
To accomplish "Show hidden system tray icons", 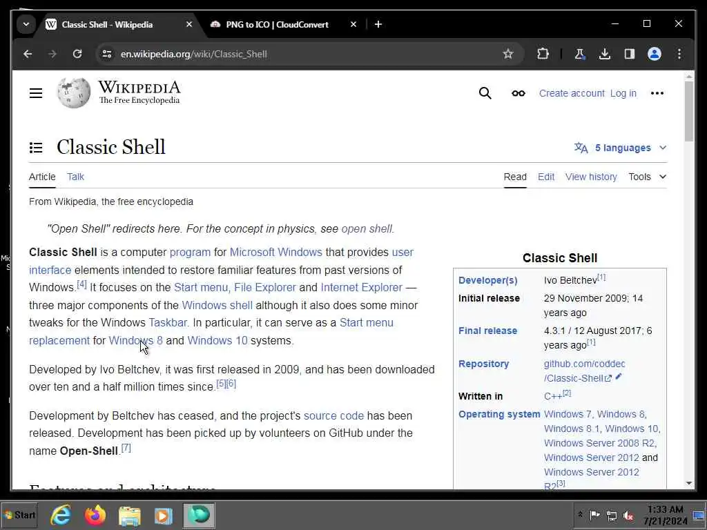I will pyautogui.click(x=580, y=515).
